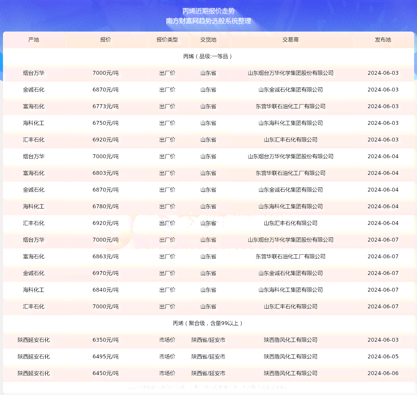Click 出厂价 in the 6773元/吨 row
This screenshot has width=417, height=395.
tap(167, 106)
